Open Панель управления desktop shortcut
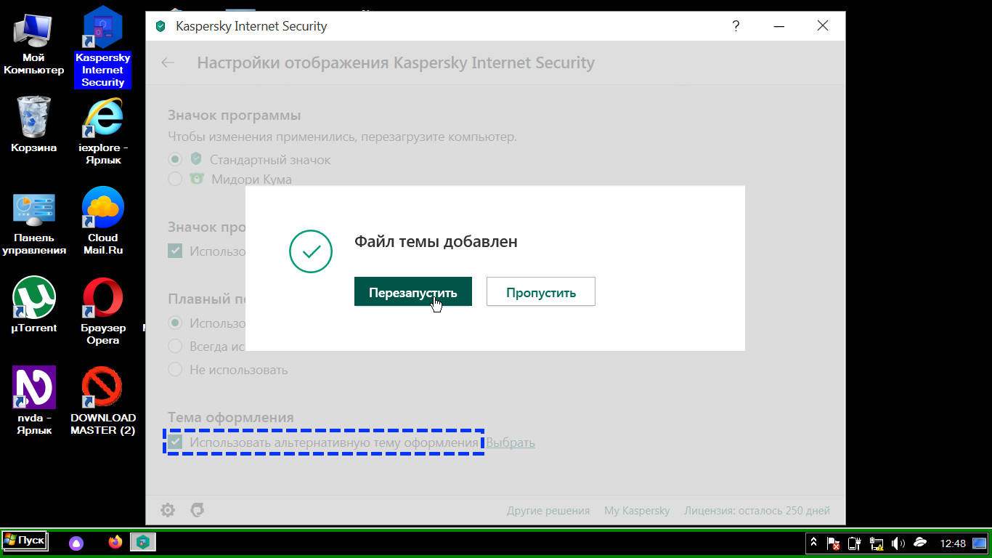 pyautogui.click(x=33, y=209)
